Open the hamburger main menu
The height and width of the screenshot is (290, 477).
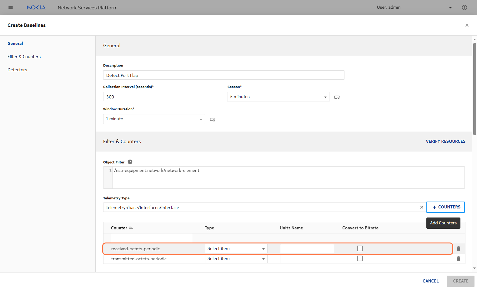pyautogui.click(x=11, y=7)
